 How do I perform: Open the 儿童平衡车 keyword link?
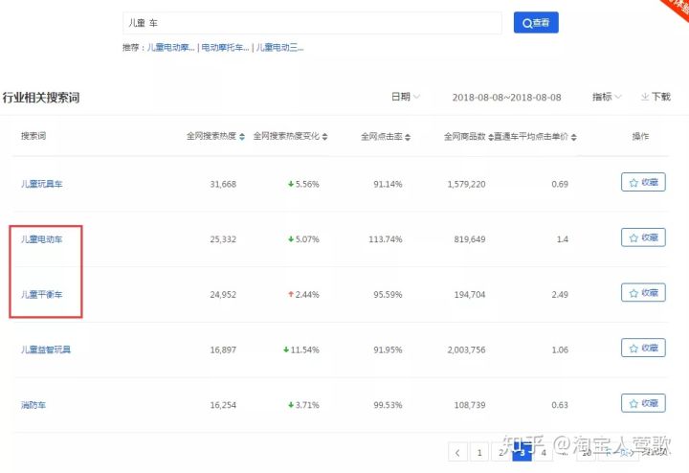click(42, 293)
